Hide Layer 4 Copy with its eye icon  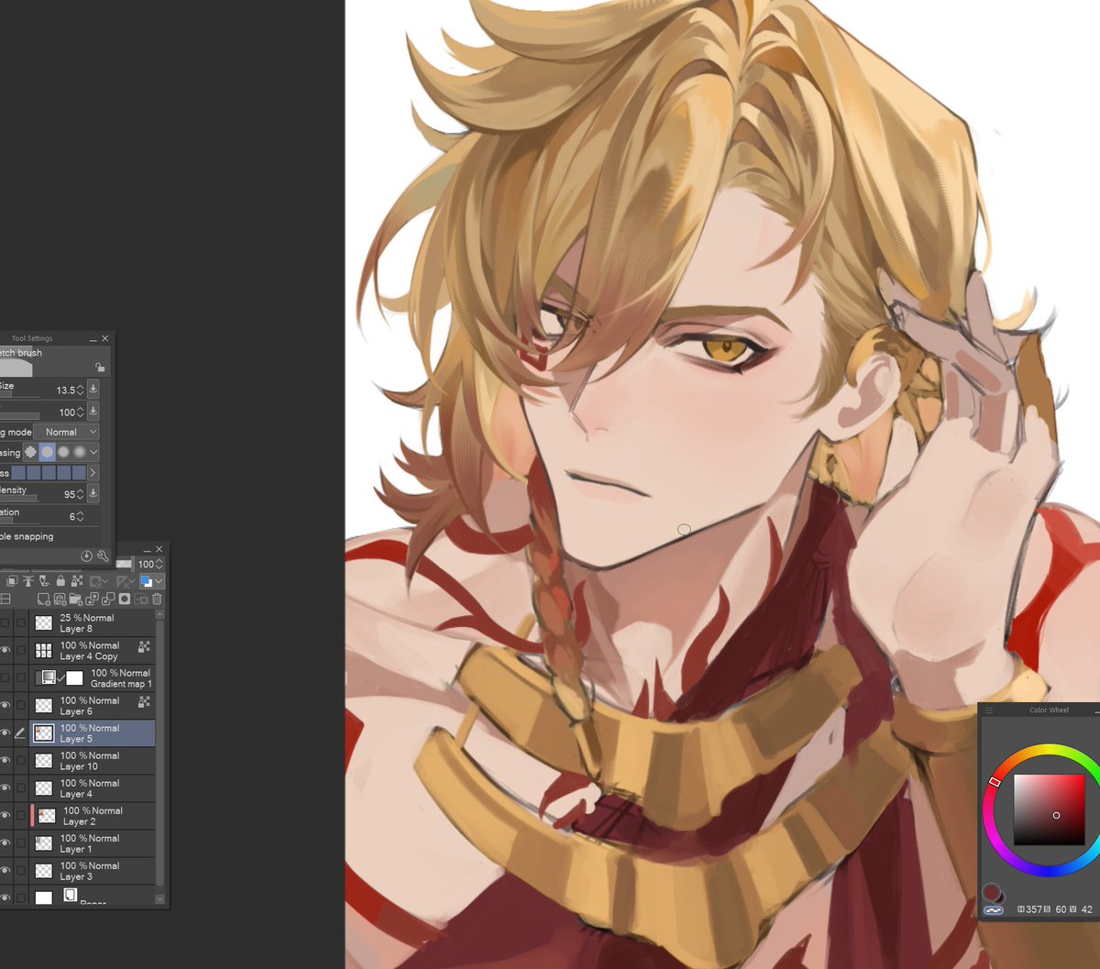coord(5,651)
